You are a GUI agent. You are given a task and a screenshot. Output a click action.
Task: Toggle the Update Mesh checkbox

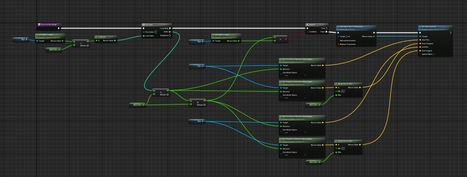(x=434, y=54)
